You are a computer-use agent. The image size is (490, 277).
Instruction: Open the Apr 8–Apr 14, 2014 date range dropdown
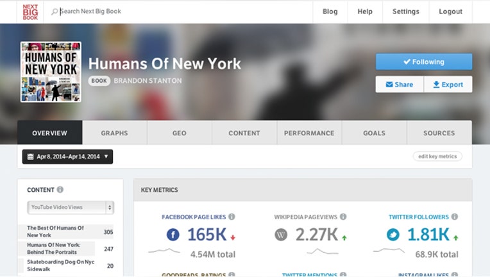tap(67, 156)
